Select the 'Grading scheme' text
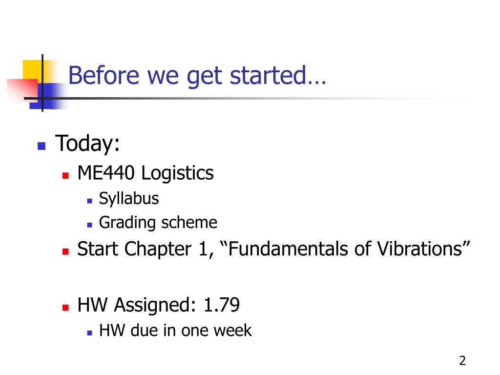Screen dimensions: 500x375 coord(158,223)
